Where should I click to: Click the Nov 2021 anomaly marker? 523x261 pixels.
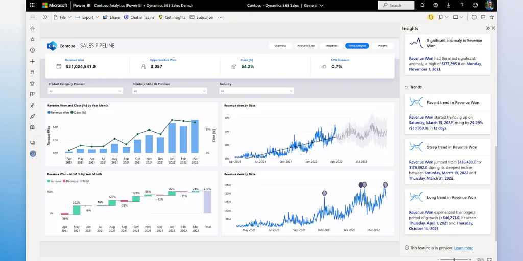click(x=324, y=193)
